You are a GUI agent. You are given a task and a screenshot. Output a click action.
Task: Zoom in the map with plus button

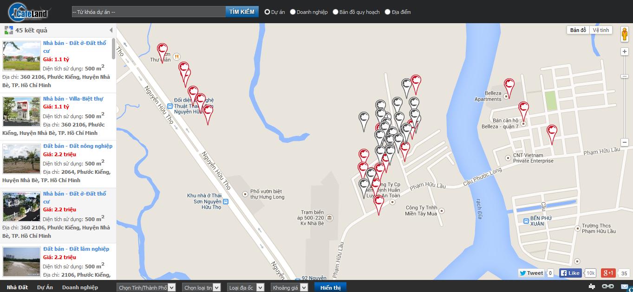625,51
